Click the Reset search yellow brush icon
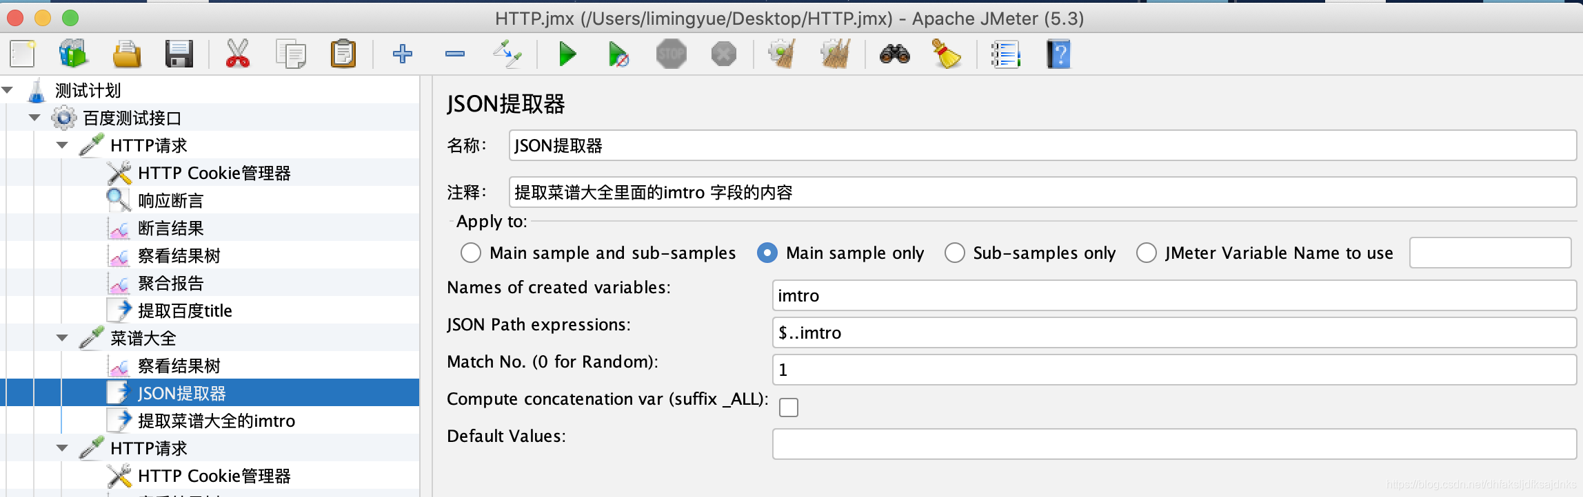 947,54
